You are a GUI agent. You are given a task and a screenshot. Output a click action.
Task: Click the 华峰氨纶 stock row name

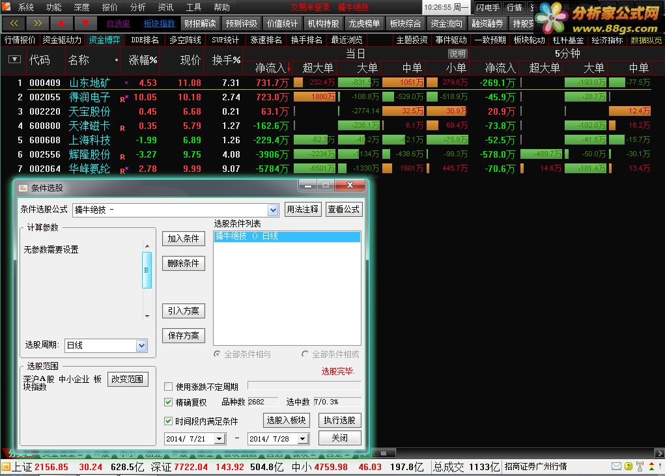tap(89, 169)
